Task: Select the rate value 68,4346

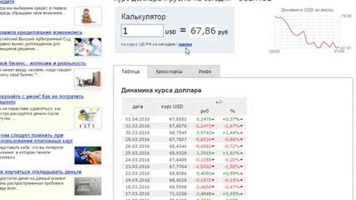Action: click(x=178, y=146)
